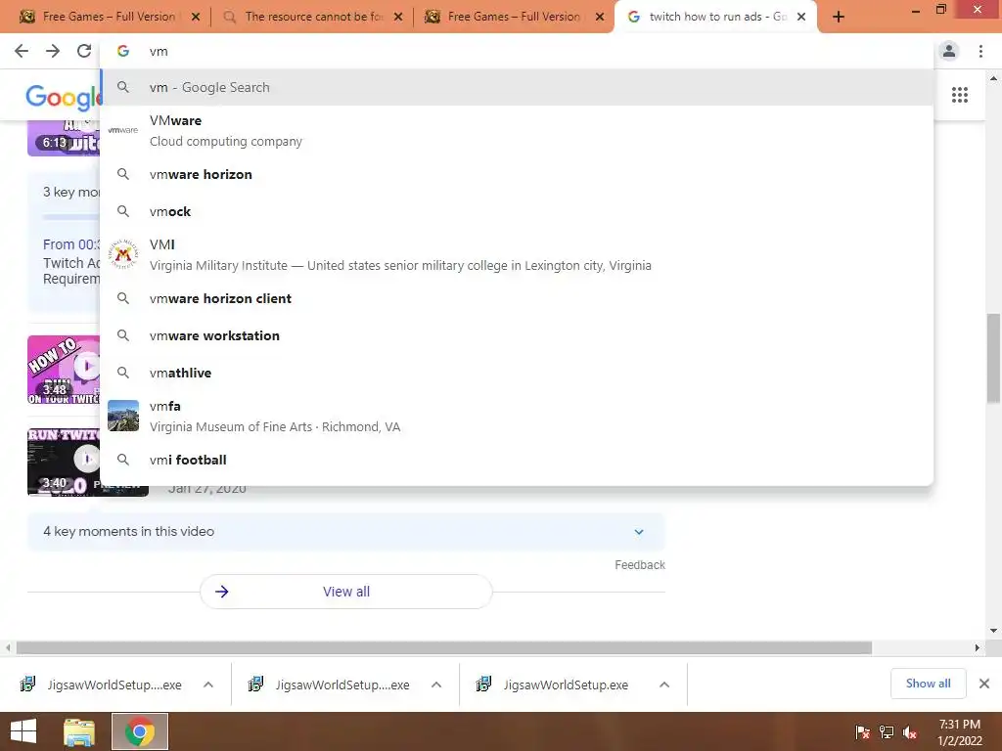
Task: Go forward using the browser forward arrow
Action: point(53,51)
